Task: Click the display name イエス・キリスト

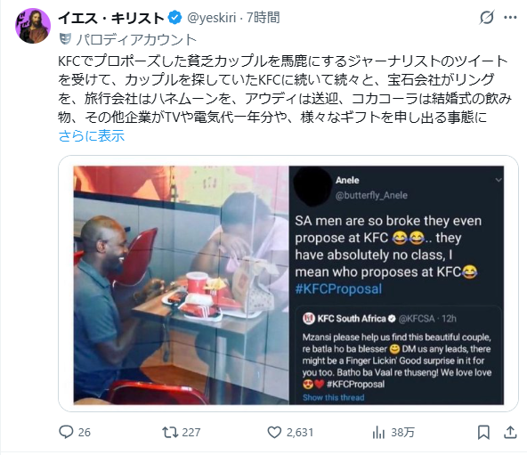Action: (x=111, y=18)
